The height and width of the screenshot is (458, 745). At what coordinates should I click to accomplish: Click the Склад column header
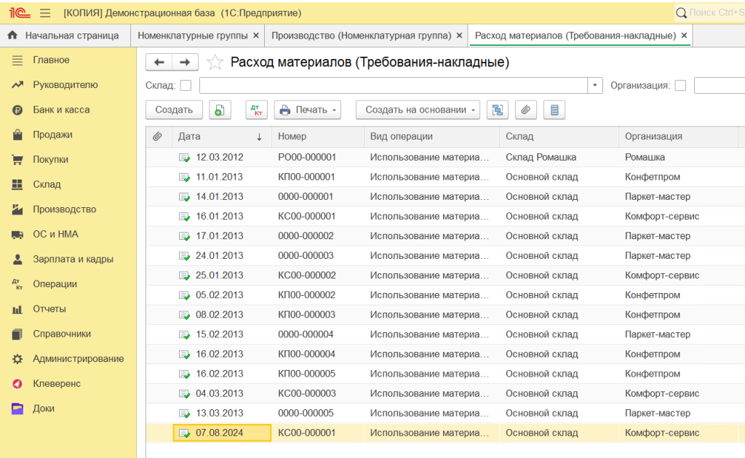coord(559,137)
